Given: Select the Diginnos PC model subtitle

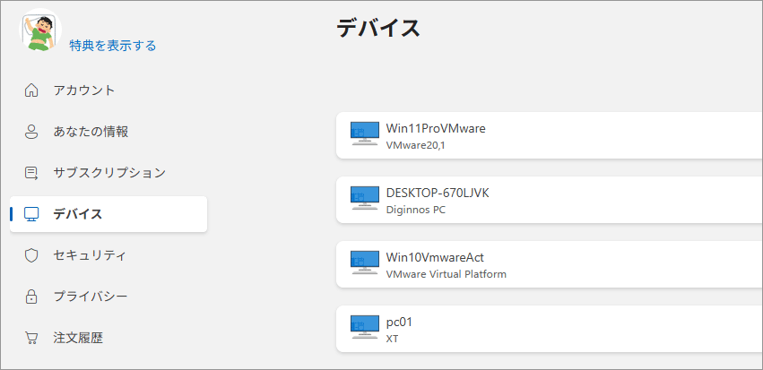Looking at the screenshot, I should pyautogui.click(x=415, y=211).
